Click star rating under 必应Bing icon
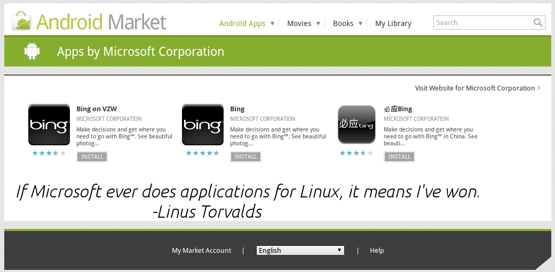The image size is (555, 272). 356,153
